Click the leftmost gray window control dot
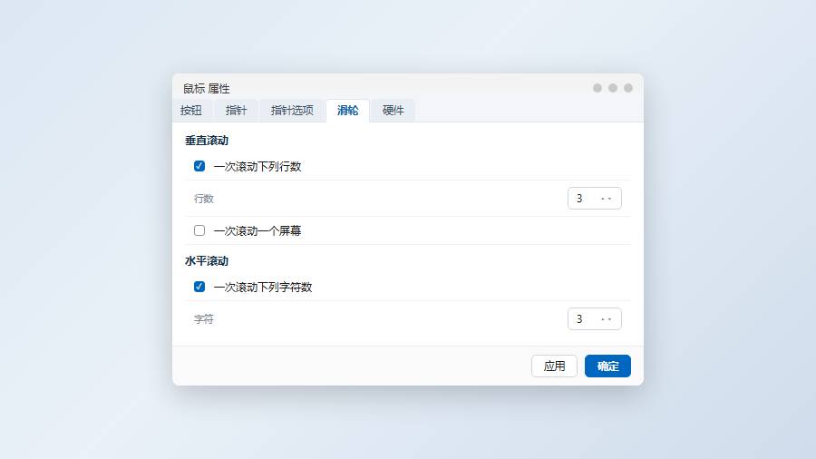816x459 pixels. 597,88
